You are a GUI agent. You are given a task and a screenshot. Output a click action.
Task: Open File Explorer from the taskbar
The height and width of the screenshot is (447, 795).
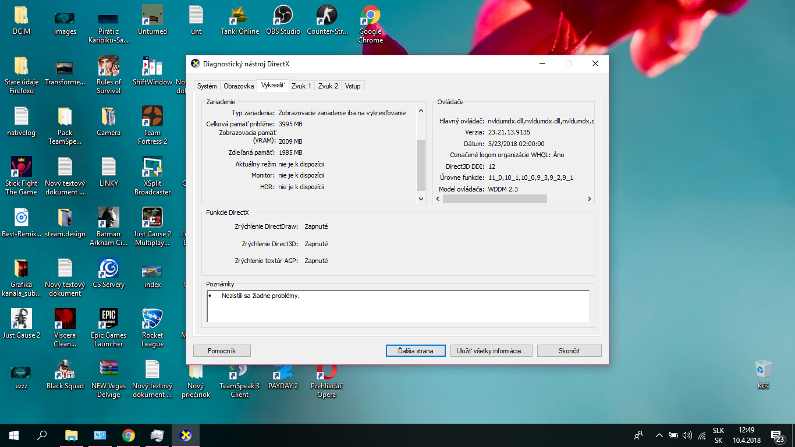click(71, 435)
